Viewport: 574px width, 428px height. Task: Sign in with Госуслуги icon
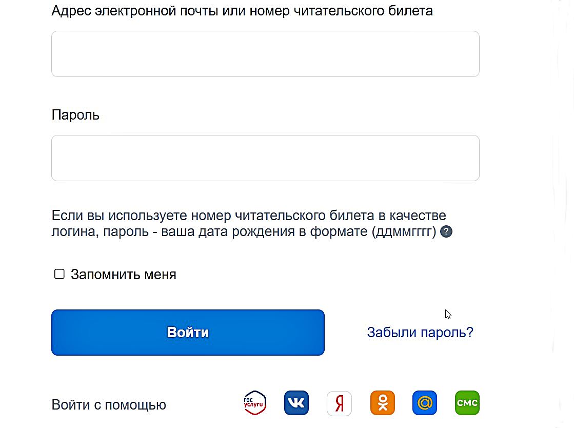[x=255, y=403]
